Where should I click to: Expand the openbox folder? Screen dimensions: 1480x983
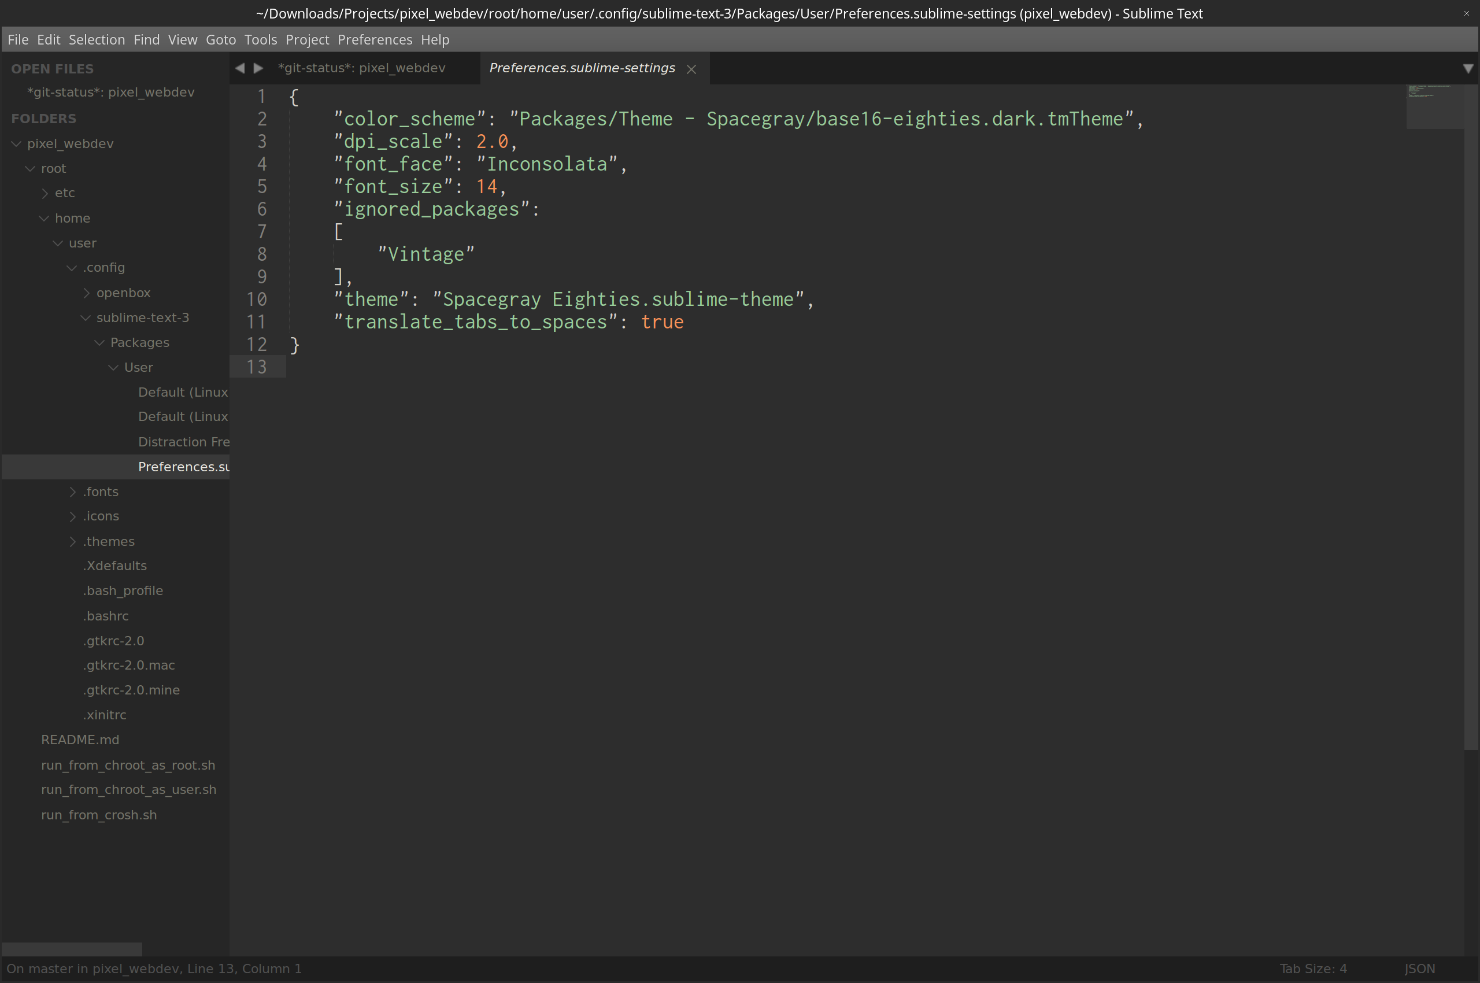click(87, 293)
